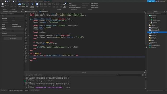Collapse the Attributes properties section
Image resolution: width=167 pixels, height=94 pixels.
(x=1, y=33)
